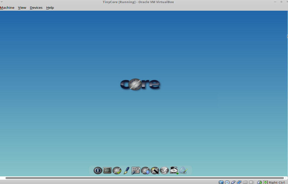Minimize the VirtualBox window
This screenshot has height=184, width=288.
275,2
